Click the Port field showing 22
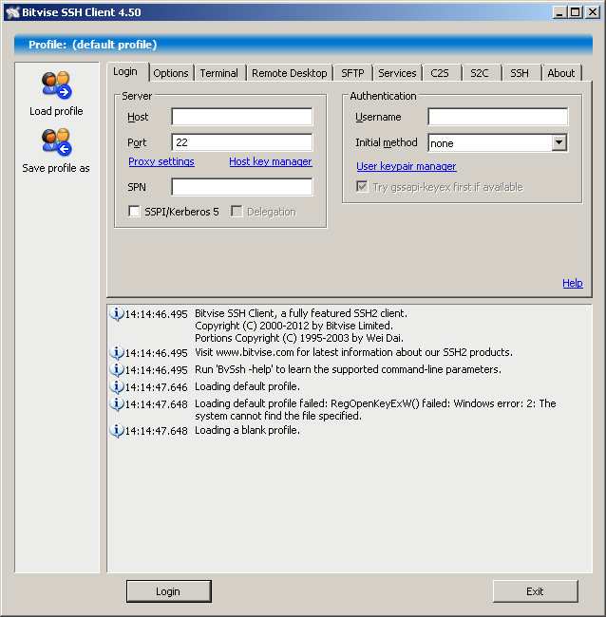Image resolution: width=606 pixels, height=617 pixels. click(x=242, y=142)
